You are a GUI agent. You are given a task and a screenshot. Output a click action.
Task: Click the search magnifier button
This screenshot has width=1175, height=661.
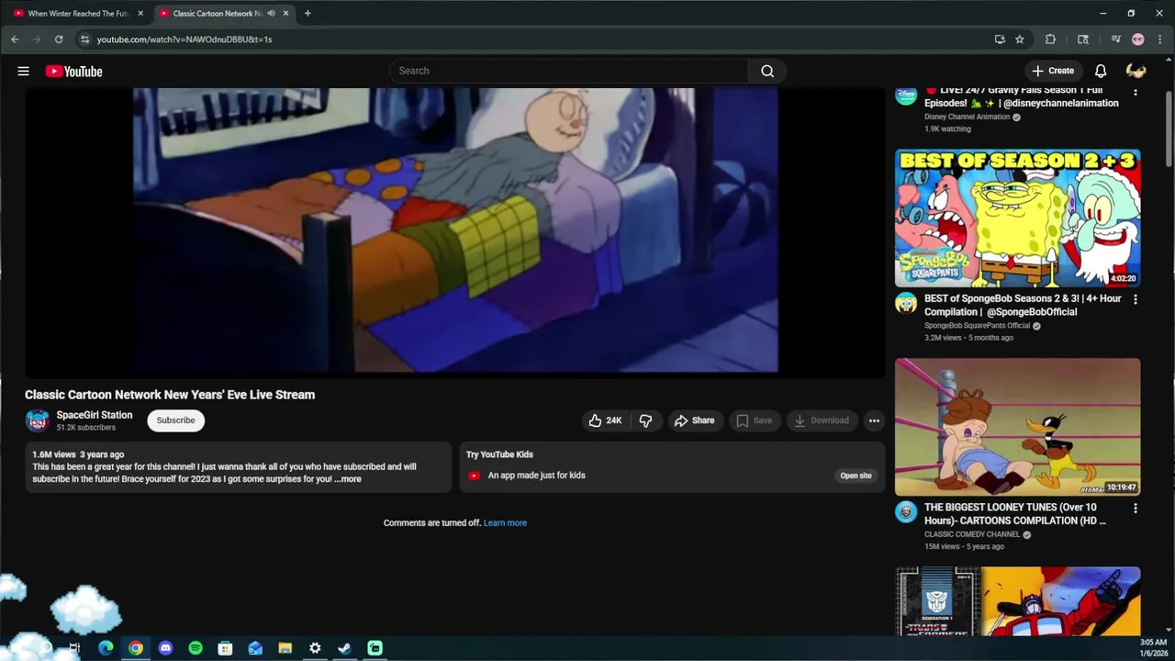point(767,71)
